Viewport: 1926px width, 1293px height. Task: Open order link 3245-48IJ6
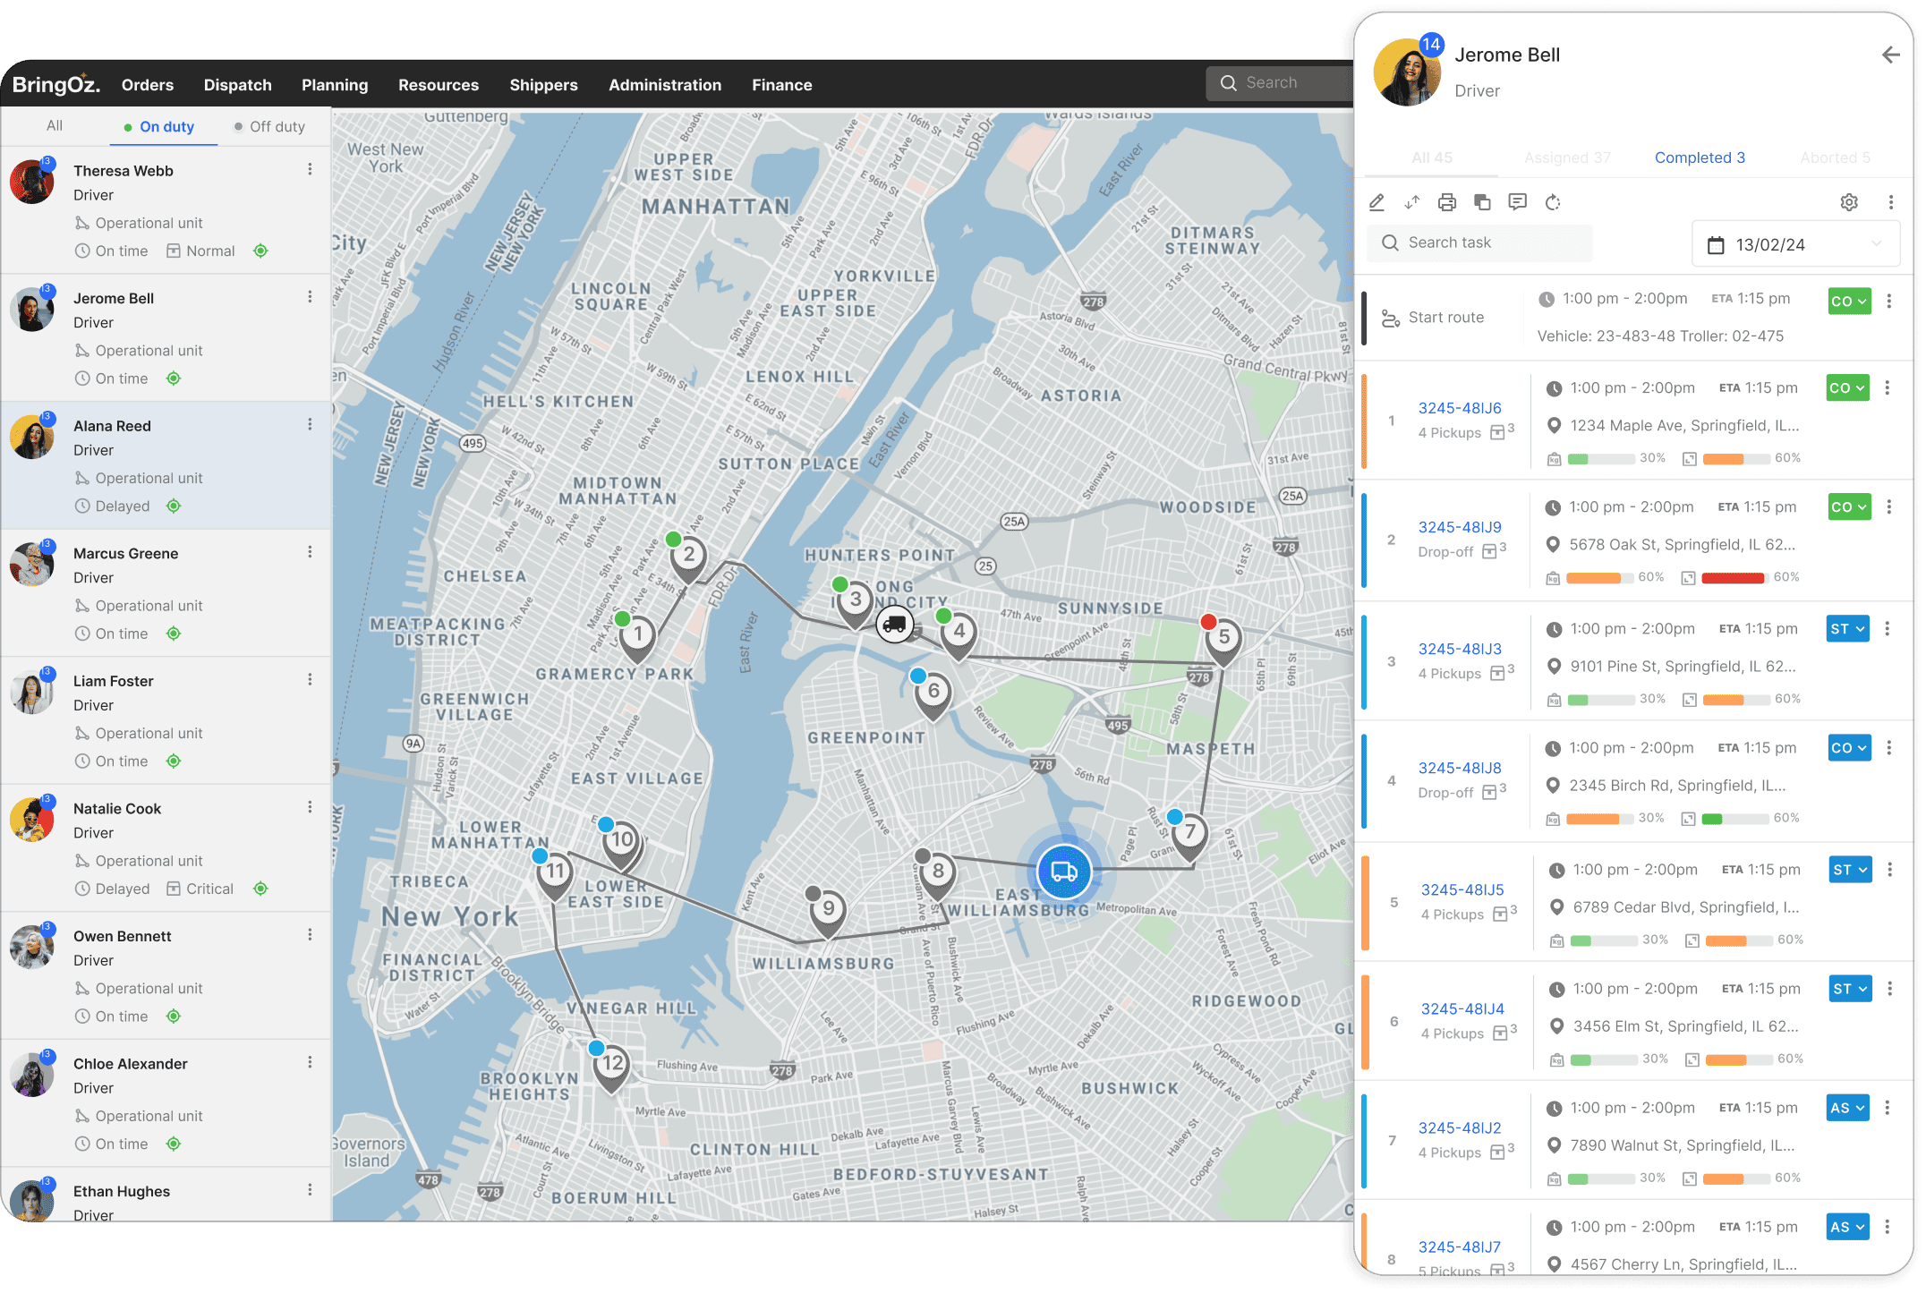[x=1459, y=408]
